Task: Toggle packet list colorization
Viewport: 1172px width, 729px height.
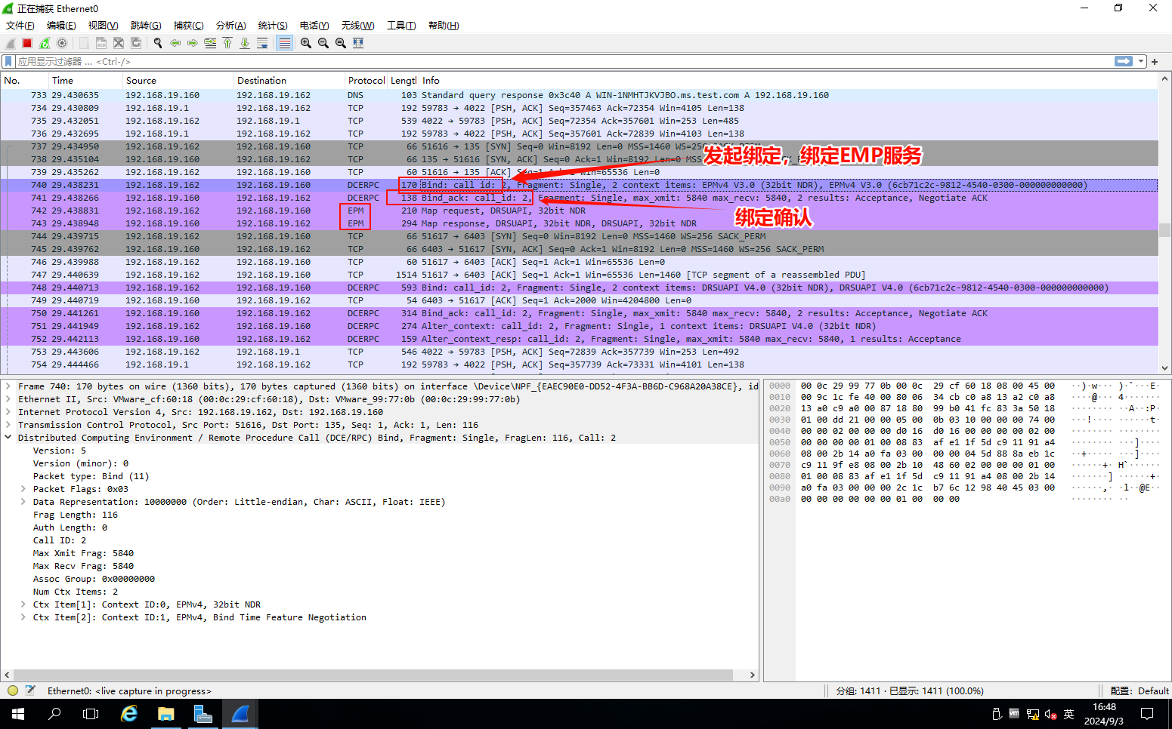Action: pos(284,43)
